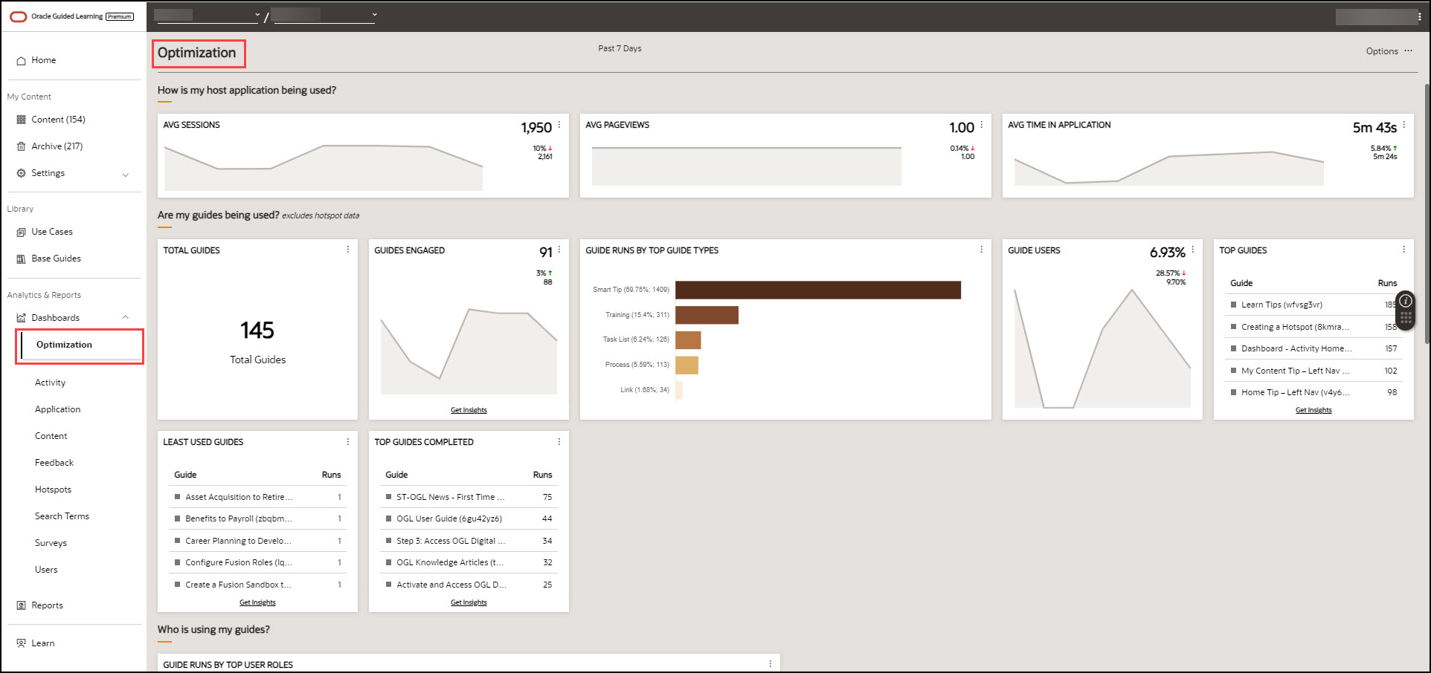The height and width of the screenshot is (673, 1431).
Task: Click the Settings gear icon
Action: [x=21, y=172]
